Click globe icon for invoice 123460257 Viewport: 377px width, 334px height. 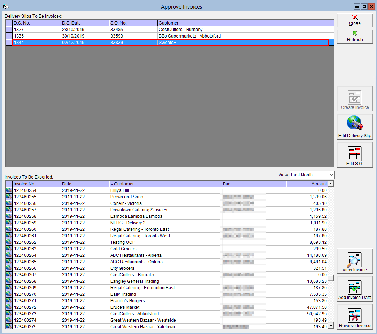click(x=9, y=210)
